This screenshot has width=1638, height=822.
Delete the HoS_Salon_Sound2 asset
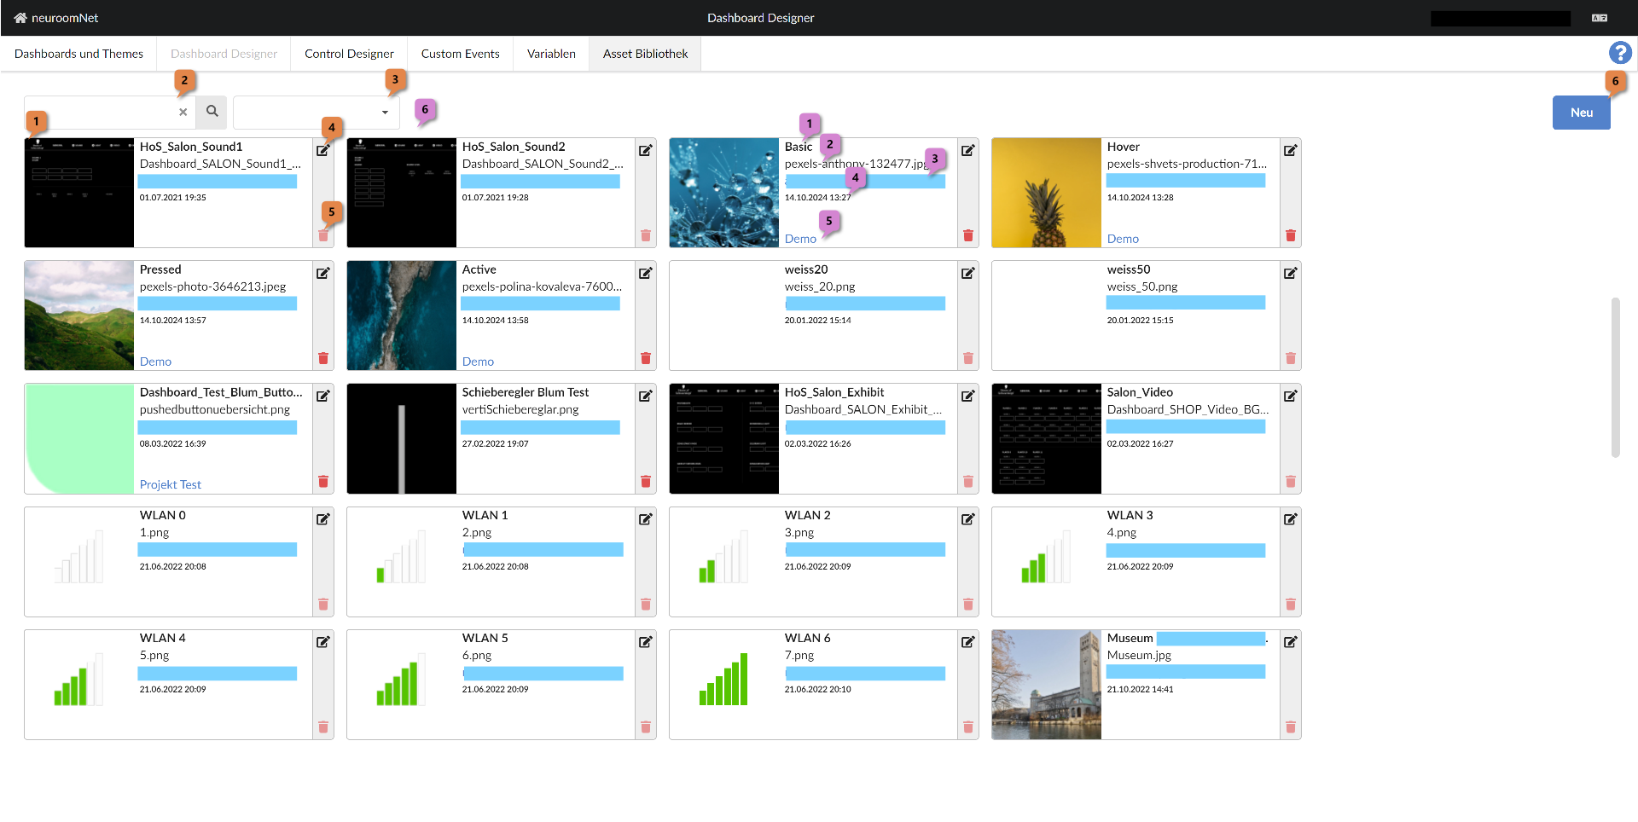[646, 235]
